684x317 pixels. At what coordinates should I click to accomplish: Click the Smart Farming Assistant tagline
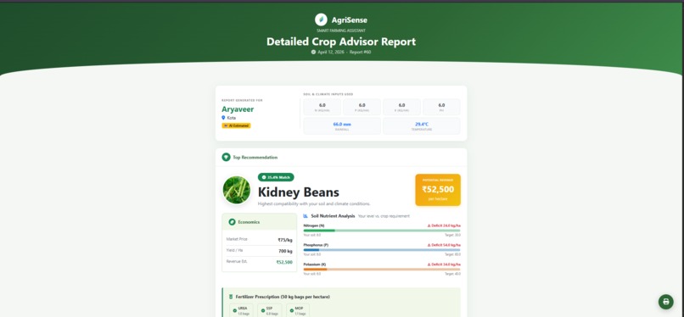[341, 31]
